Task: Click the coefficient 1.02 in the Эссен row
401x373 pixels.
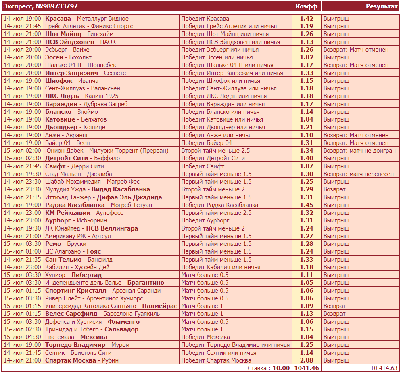Action: [306, 57]
